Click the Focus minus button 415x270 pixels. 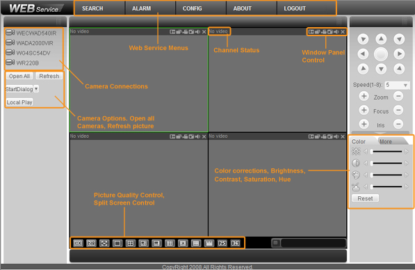pos(398,110)
